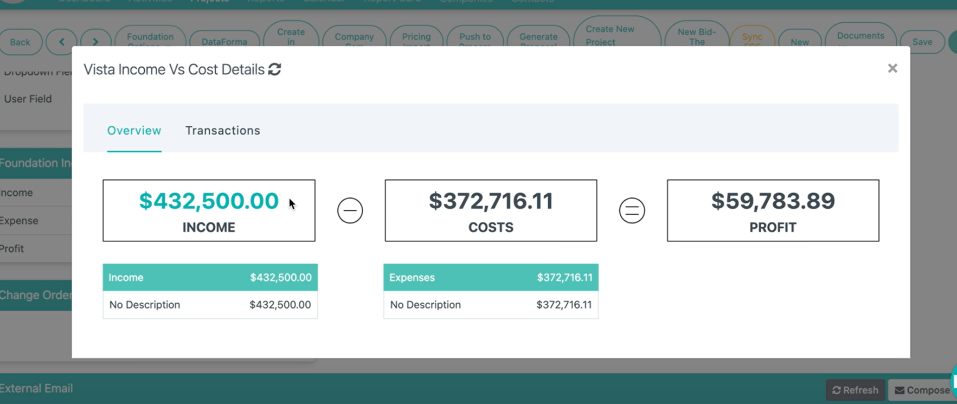Click the orange Sync button
Screen dimensions: 957x404
[x=752, y=37]
